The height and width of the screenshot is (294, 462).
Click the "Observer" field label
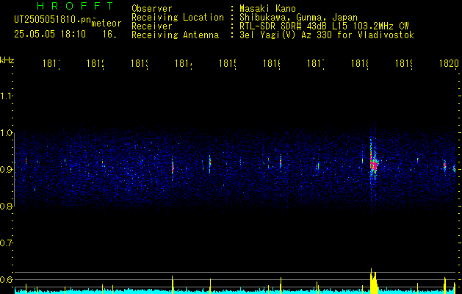(152, 8)
